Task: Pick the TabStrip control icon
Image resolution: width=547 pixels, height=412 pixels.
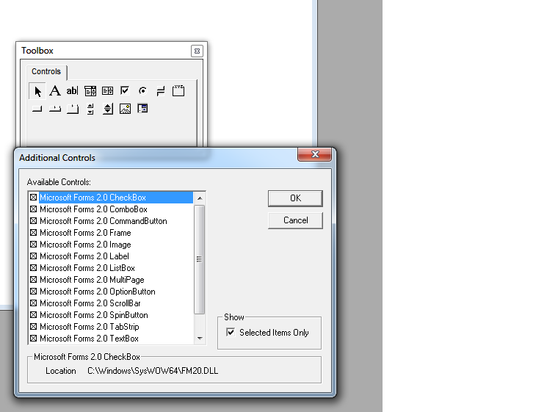Action: point(55,109)
